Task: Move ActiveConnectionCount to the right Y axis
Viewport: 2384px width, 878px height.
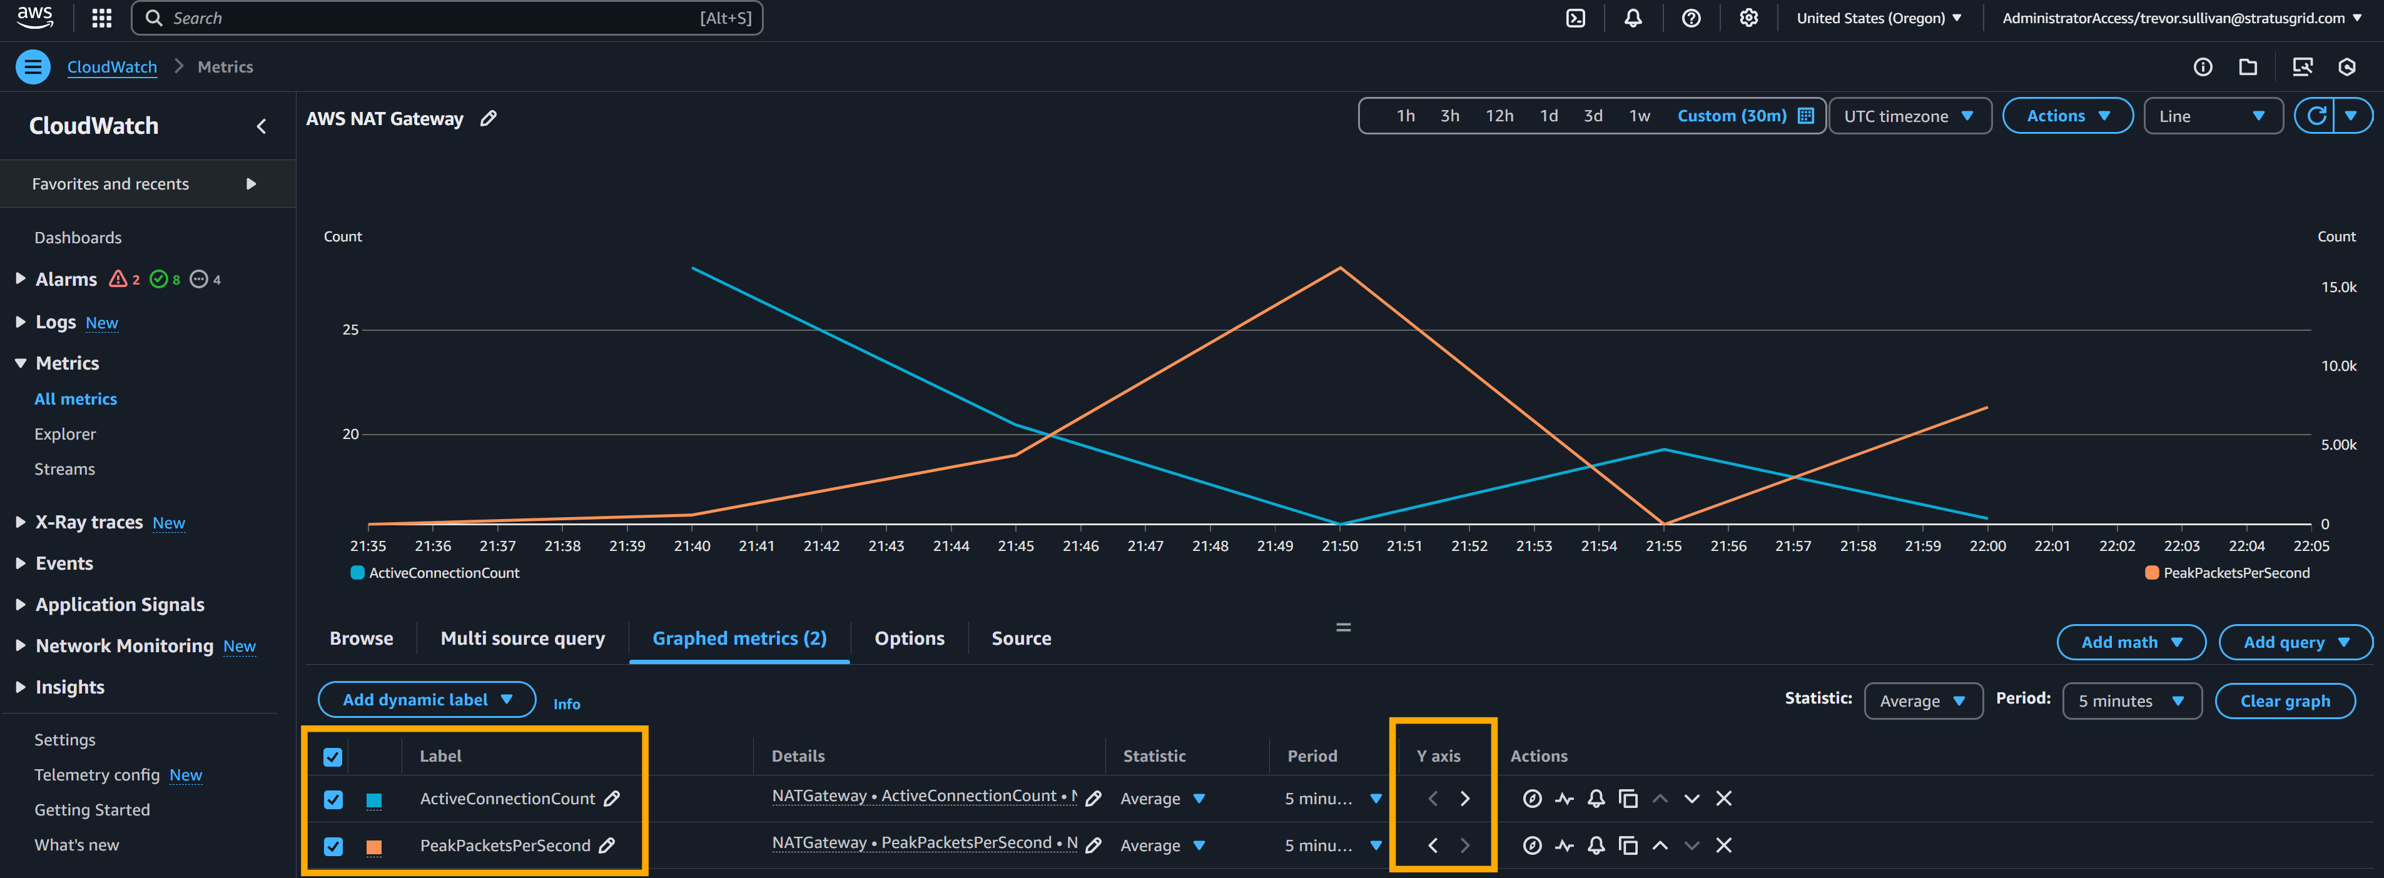Action: click(1465, 799)
